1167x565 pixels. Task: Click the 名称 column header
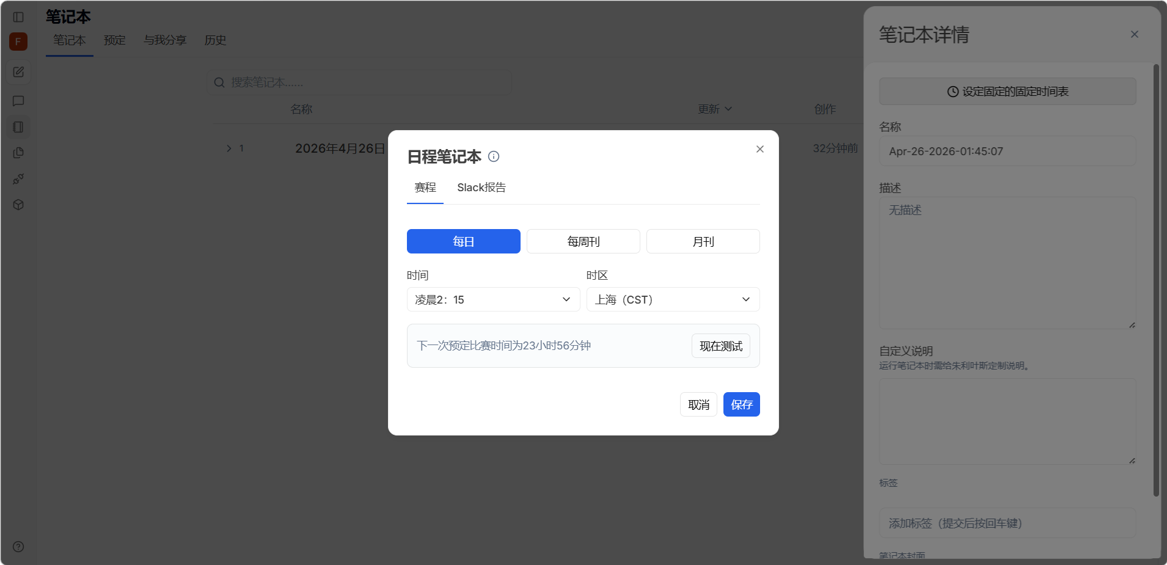[x=301, y=109]
